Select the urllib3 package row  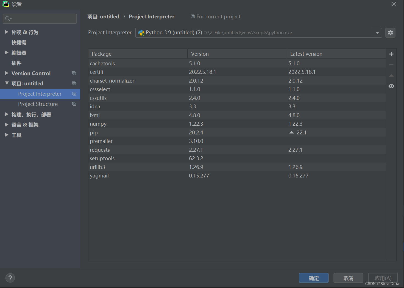pos(237,167)
